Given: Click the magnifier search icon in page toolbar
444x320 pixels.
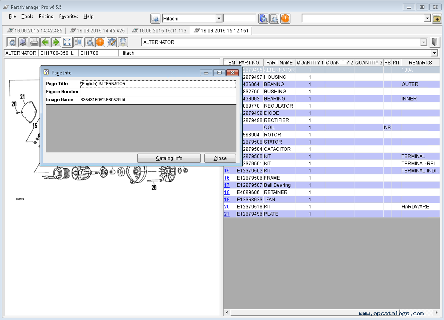Looking at the screenshot, I should [89, 42].
